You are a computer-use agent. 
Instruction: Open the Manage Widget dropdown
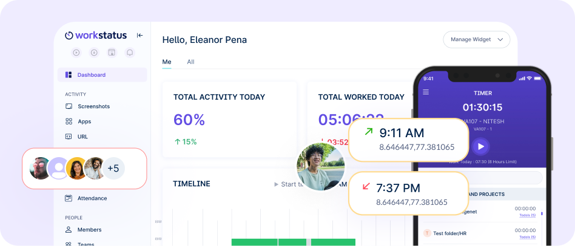coord(476,39)
